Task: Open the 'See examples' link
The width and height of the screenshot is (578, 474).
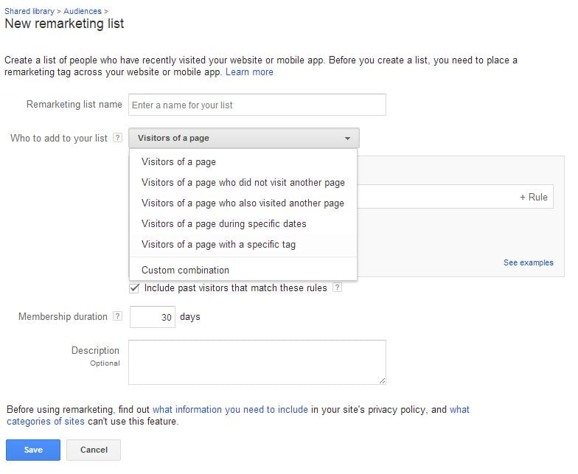Action: pyautogui.click(x=528, y=262)
